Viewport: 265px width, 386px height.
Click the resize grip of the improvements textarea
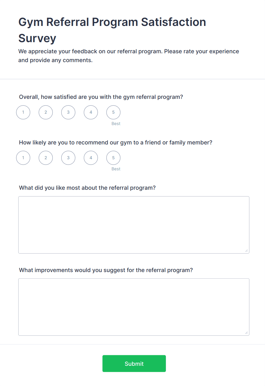[246, 332]
